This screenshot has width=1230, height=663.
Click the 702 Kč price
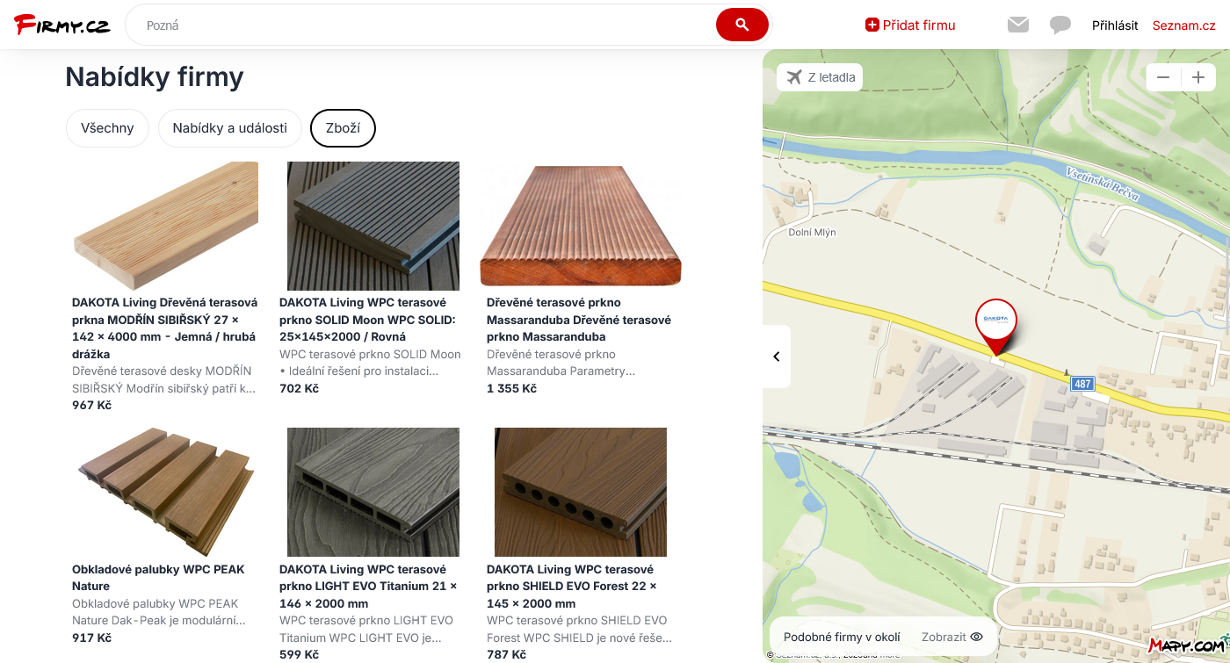299,388
